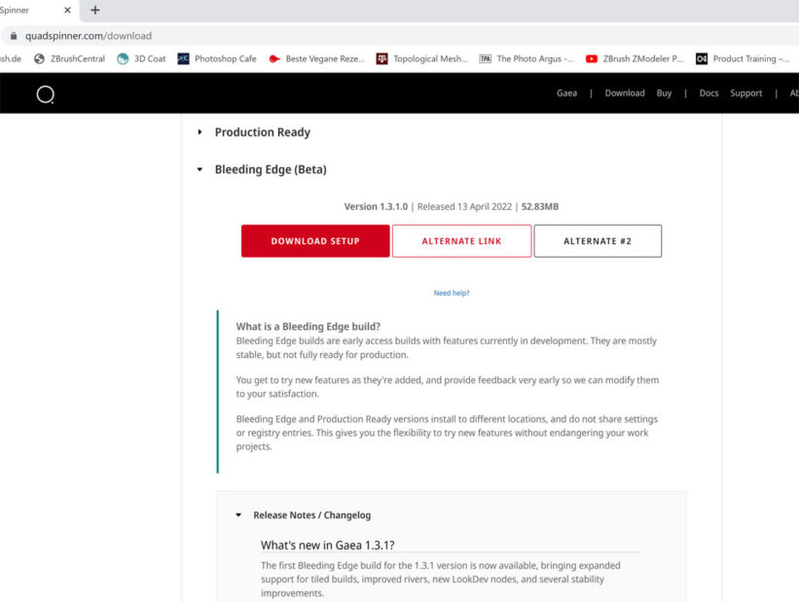Viewport: 799px width, 602px height.
Task: Click the padlock site security icon
Action: [14, 36]
